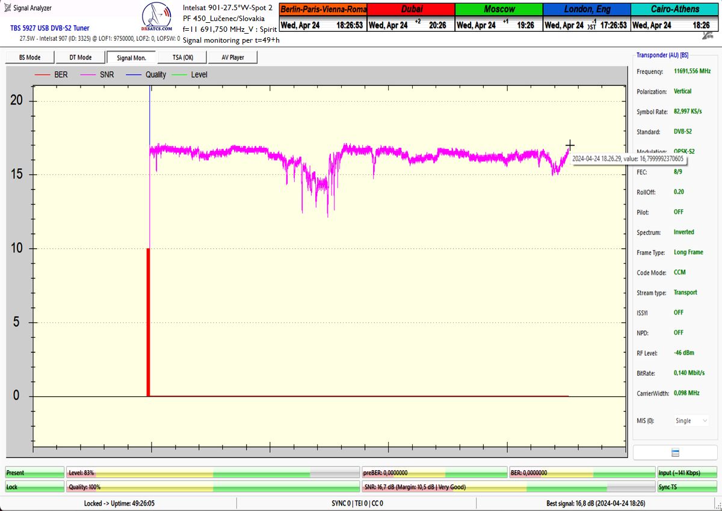
Task: Click the crosshair marker on the SNR curve
Action: pos(569,145)
